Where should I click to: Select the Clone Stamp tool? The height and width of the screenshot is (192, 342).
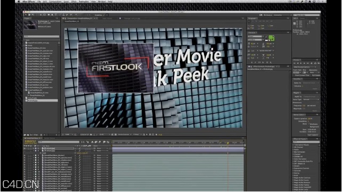coord(63,15)
